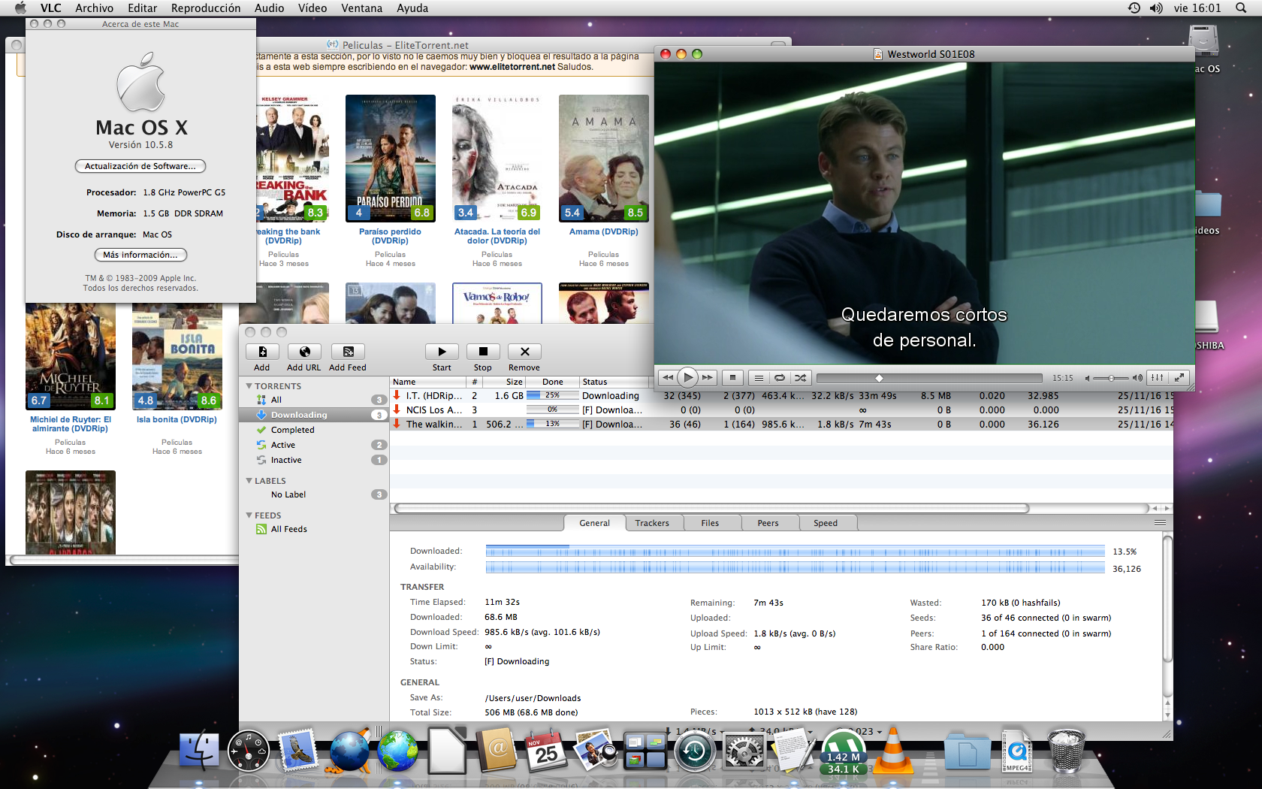The height and width of the screenshot is (789, 1262).
Task: Switch to the Speed tab
Action: click(x=826, y=523)
